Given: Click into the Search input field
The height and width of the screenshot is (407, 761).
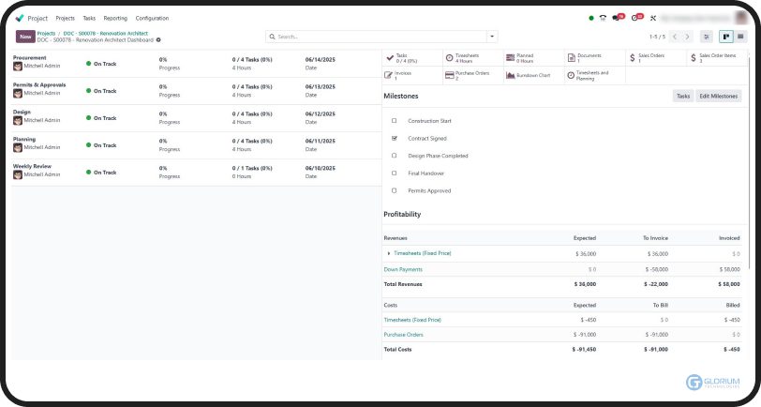Looking at the screenshot, I should pyautogui.click(x=375, y=37).
